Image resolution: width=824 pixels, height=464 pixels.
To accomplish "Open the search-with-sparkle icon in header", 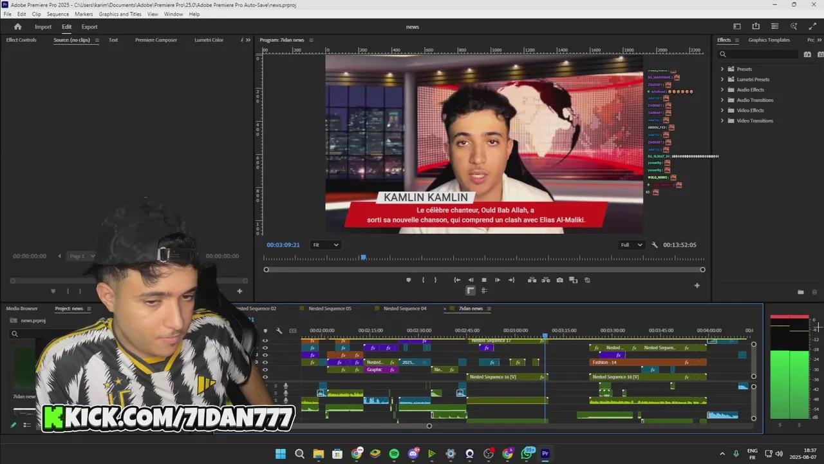I will (794, 26).
